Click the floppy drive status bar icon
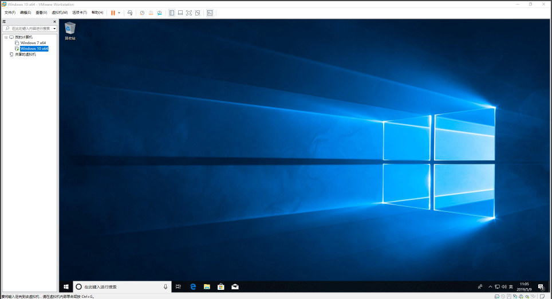 [509, 297]
